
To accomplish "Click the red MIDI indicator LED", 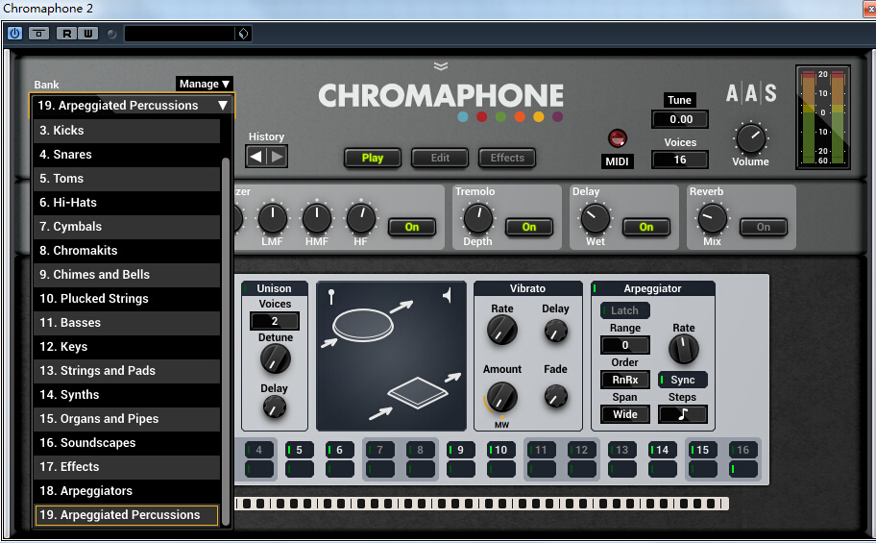I will click(618, 138).
